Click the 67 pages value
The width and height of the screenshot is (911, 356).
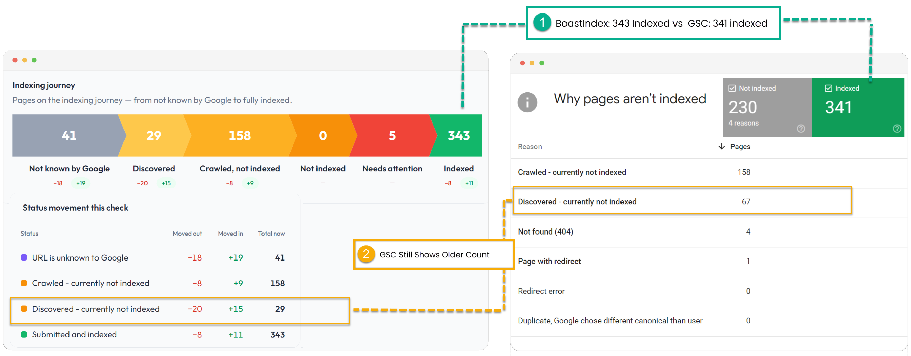746,202
